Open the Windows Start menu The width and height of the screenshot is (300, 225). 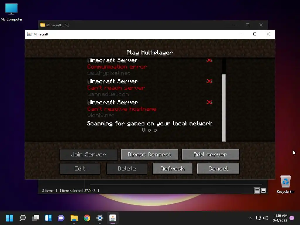pyautogui.click(x=9, y=218)
